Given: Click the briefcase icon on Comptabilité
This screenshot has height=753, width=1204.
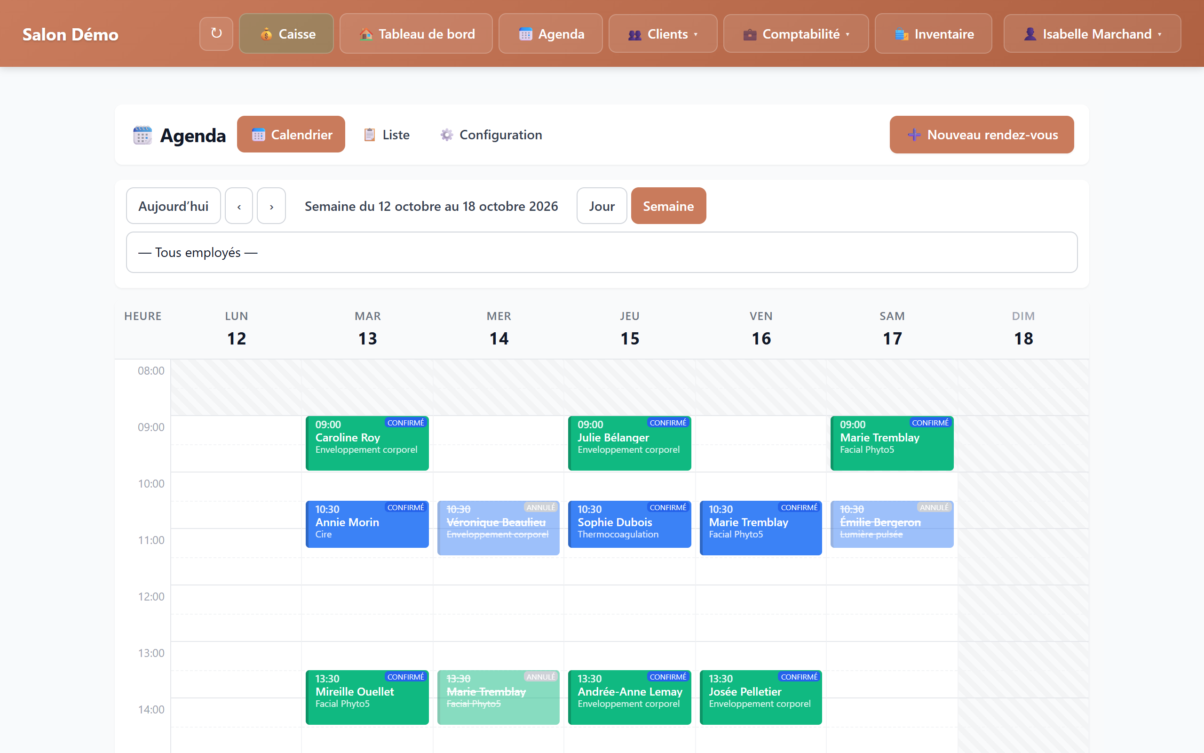Looking at the screenshot, I should coord(749,34).
